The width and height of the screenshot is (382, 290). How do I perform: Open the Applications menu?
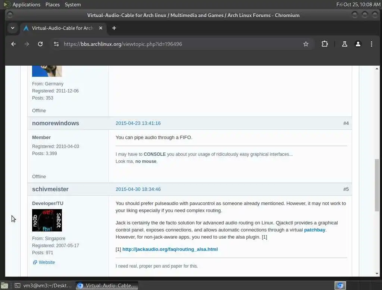(x=26, y=4)
